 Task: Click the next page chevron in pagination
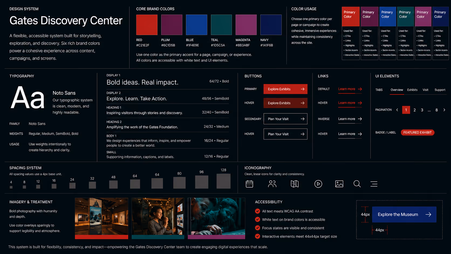pos(444,110)
